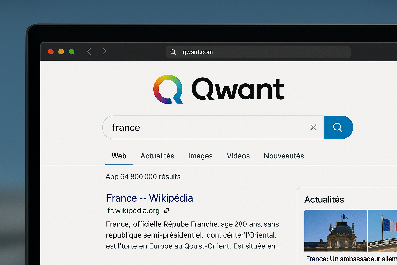This screenshot has height=265, width=397.
Task: Click the qwant.com address bar
Action: (258, 52)
